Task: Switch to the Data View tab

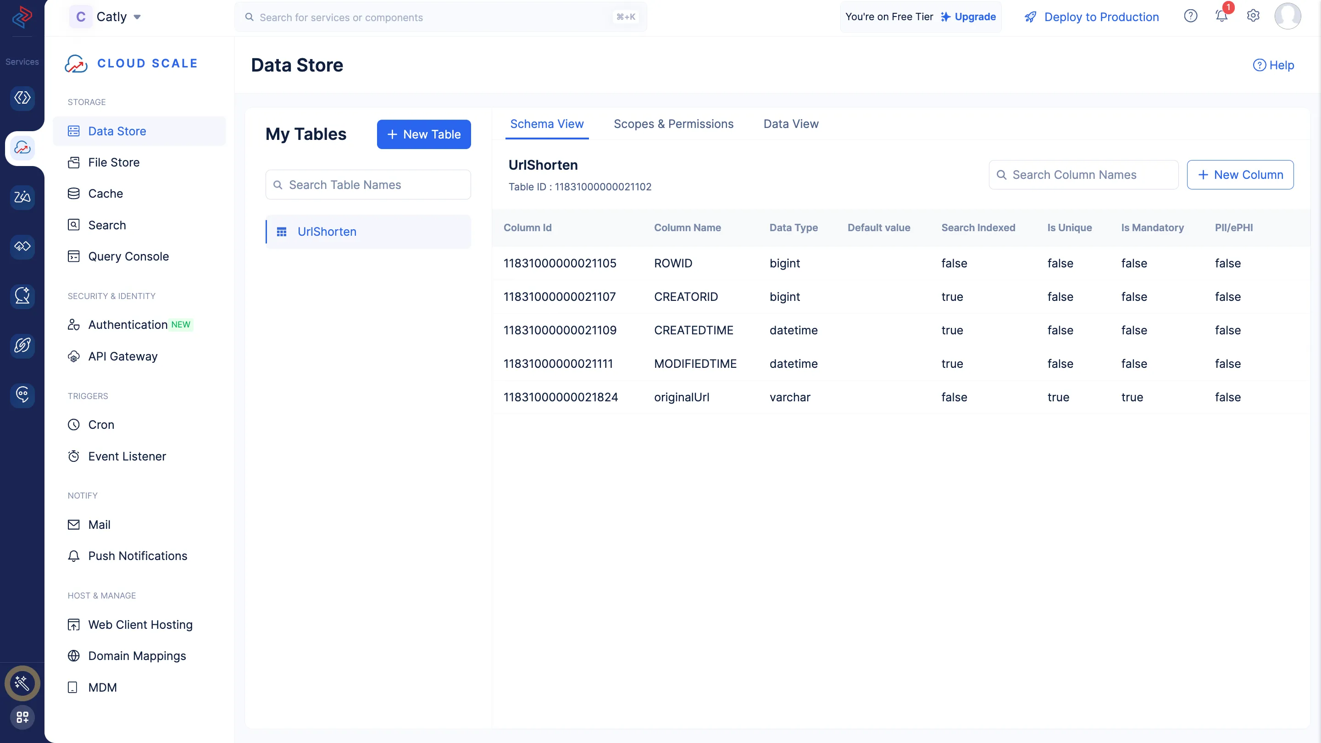Action: click(x=791, y=124)
